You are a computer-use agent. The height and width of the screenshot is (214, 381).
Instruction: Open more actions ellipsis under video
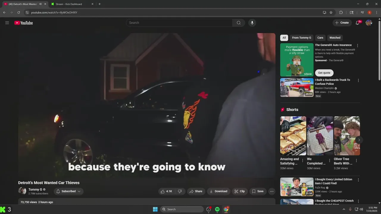272,191
